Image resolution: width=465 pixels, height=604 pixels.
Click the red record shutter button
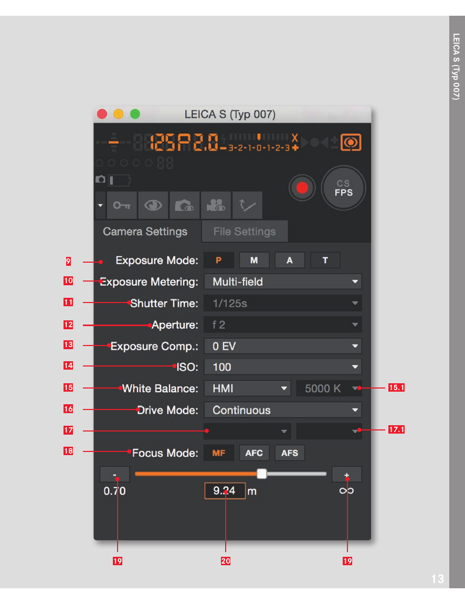(x=302, y=188)
